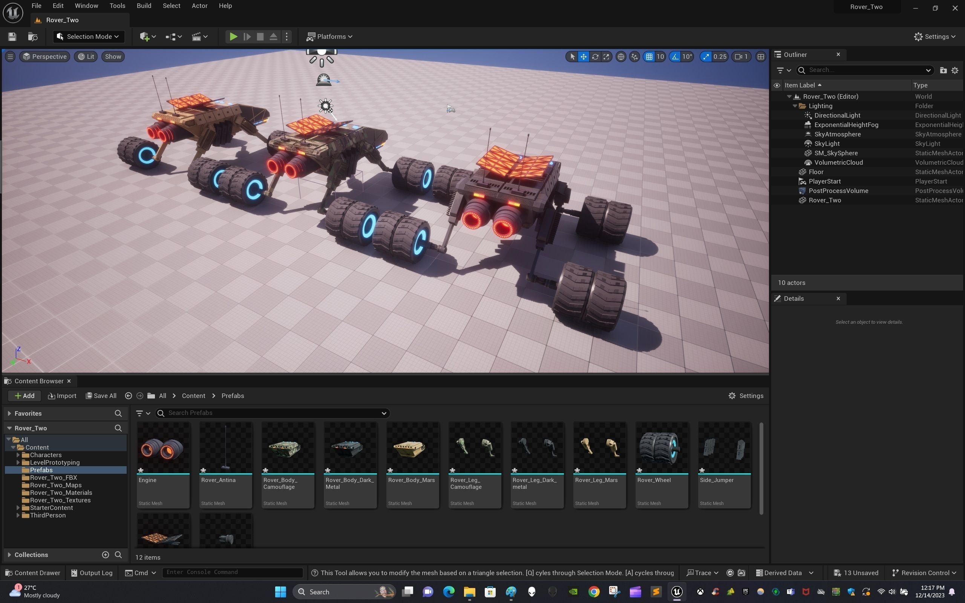Toggle the Outliner visibility eye column

pyautogui.click(x=777, y=85)
